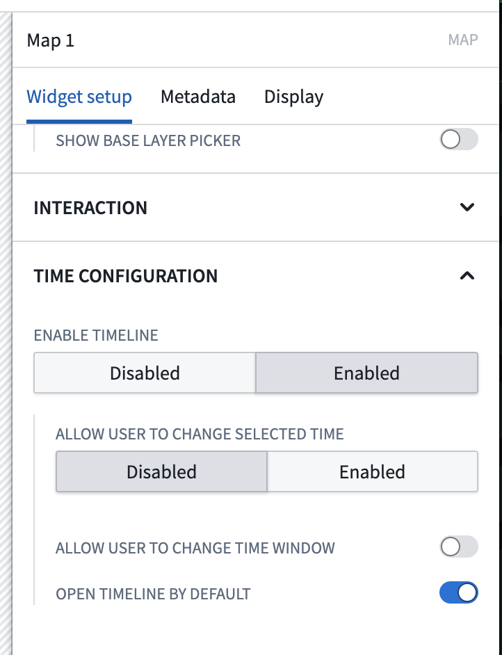Click the TIME CONFIGURATION header text
This screenshot has width=502, height=655.
pos(125,275)
